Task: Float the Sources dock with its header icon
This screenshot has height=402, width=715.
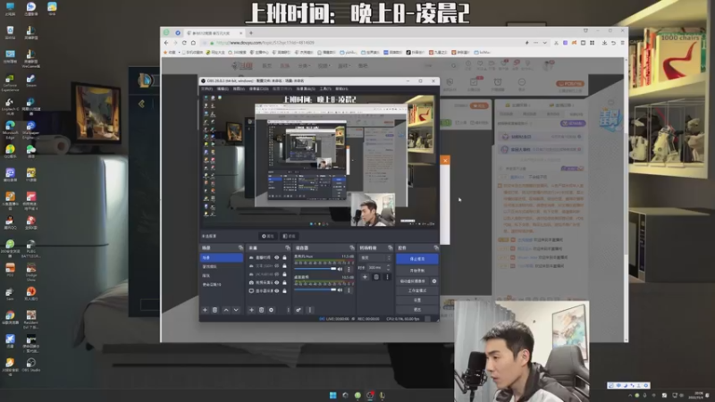Action: 287,248
